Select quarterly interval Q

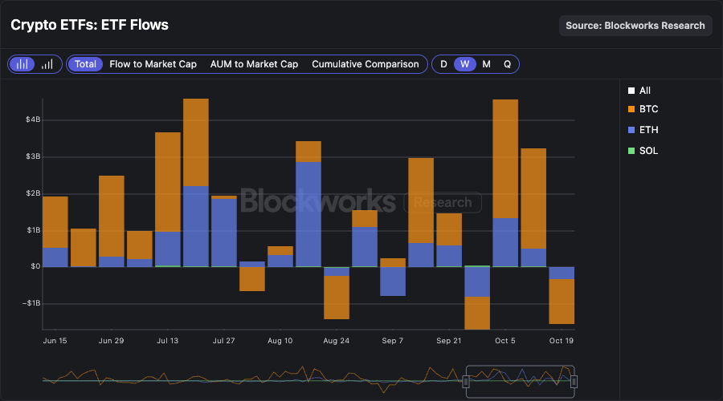507,64
